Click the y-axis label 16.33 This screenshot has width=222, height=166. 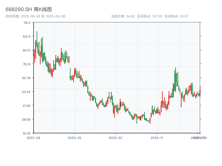27,133
